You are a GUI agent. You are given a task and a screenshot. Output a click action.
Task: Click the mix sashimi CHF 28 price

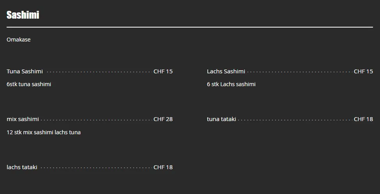point(163,119)
